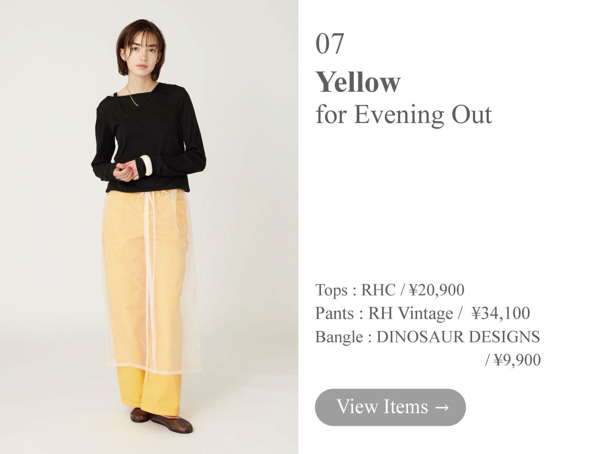
Task: Open the model outfit photo
Action: tap(149, 227)
